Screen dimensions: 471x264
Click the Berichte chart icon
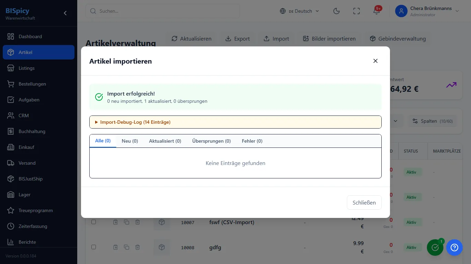click(11, 242)
